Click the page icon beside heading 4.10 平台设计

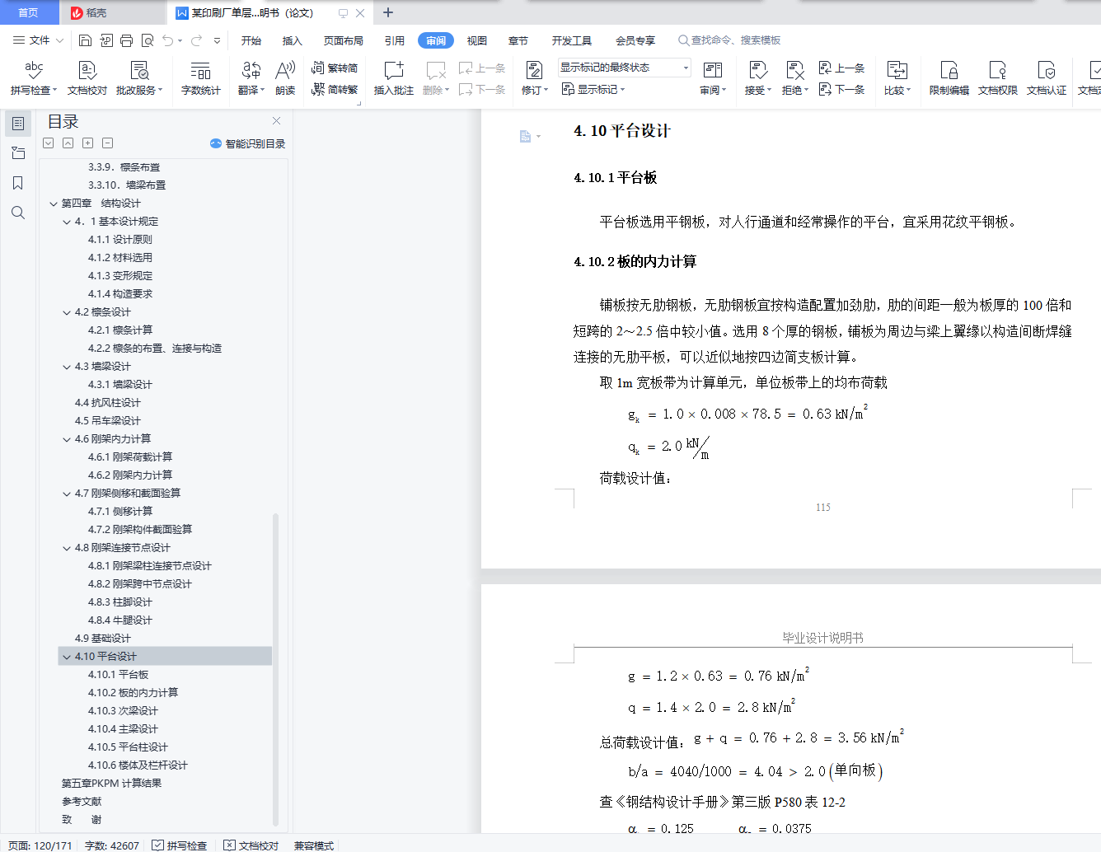[x=526, y=136]
